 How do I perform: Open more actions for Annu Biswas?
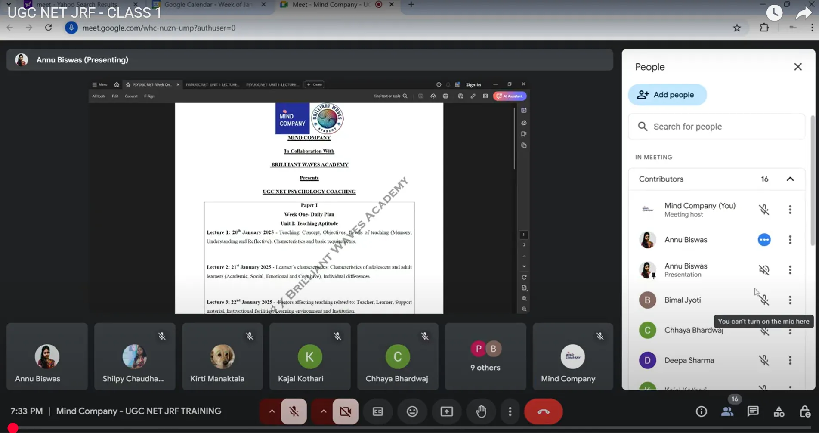click(x=790, y=240)
